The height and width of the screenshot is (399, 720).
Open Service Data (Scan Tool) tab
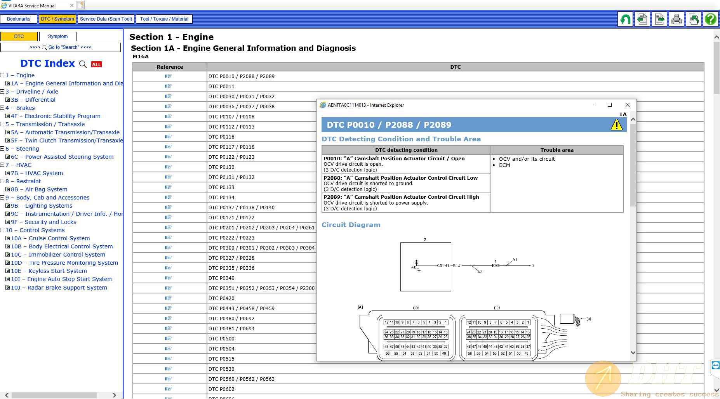pyautogui.click(x=106, y=19)
